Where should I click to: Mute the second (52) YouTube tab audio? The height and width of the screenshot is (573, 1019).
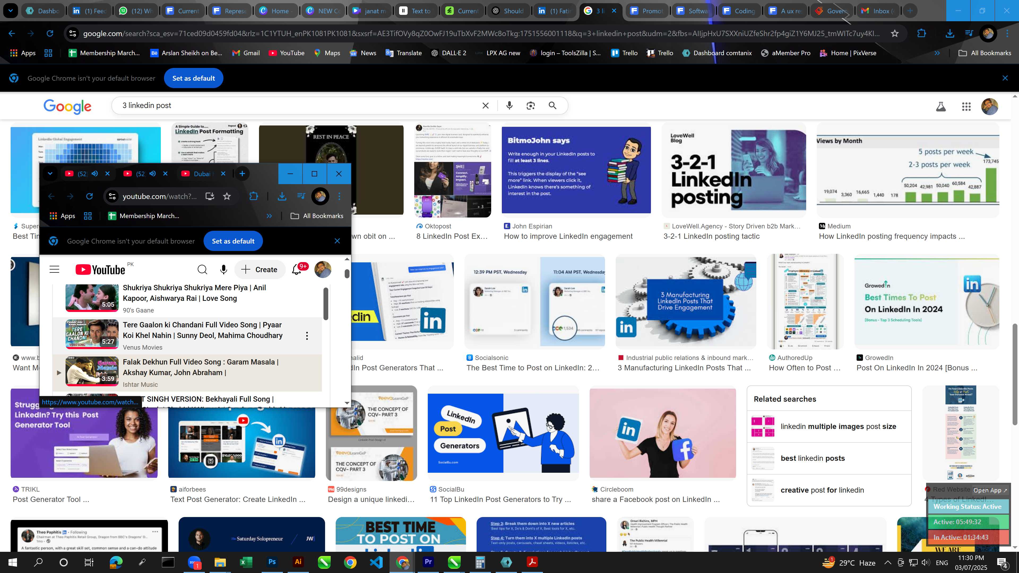click(153, 173)
